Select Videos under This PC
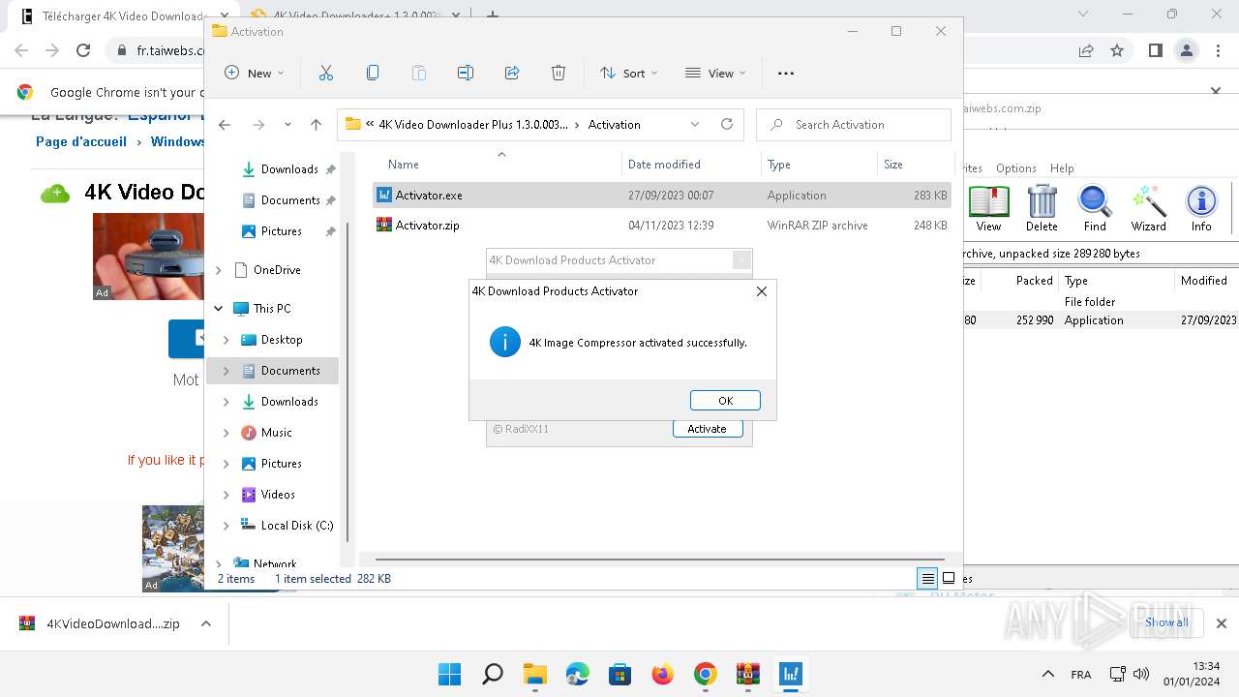This screenshot has height=697, width=1239. pyautogui.click(x=278, y=495)
